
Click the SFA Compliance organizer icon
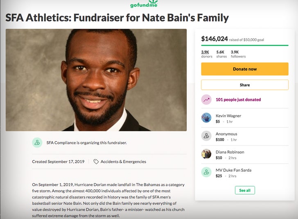(x=37, y=143)
